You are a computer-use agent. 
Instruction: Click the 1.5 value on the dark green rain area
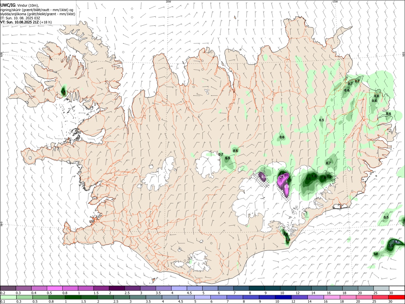click(x=308, y=179)
